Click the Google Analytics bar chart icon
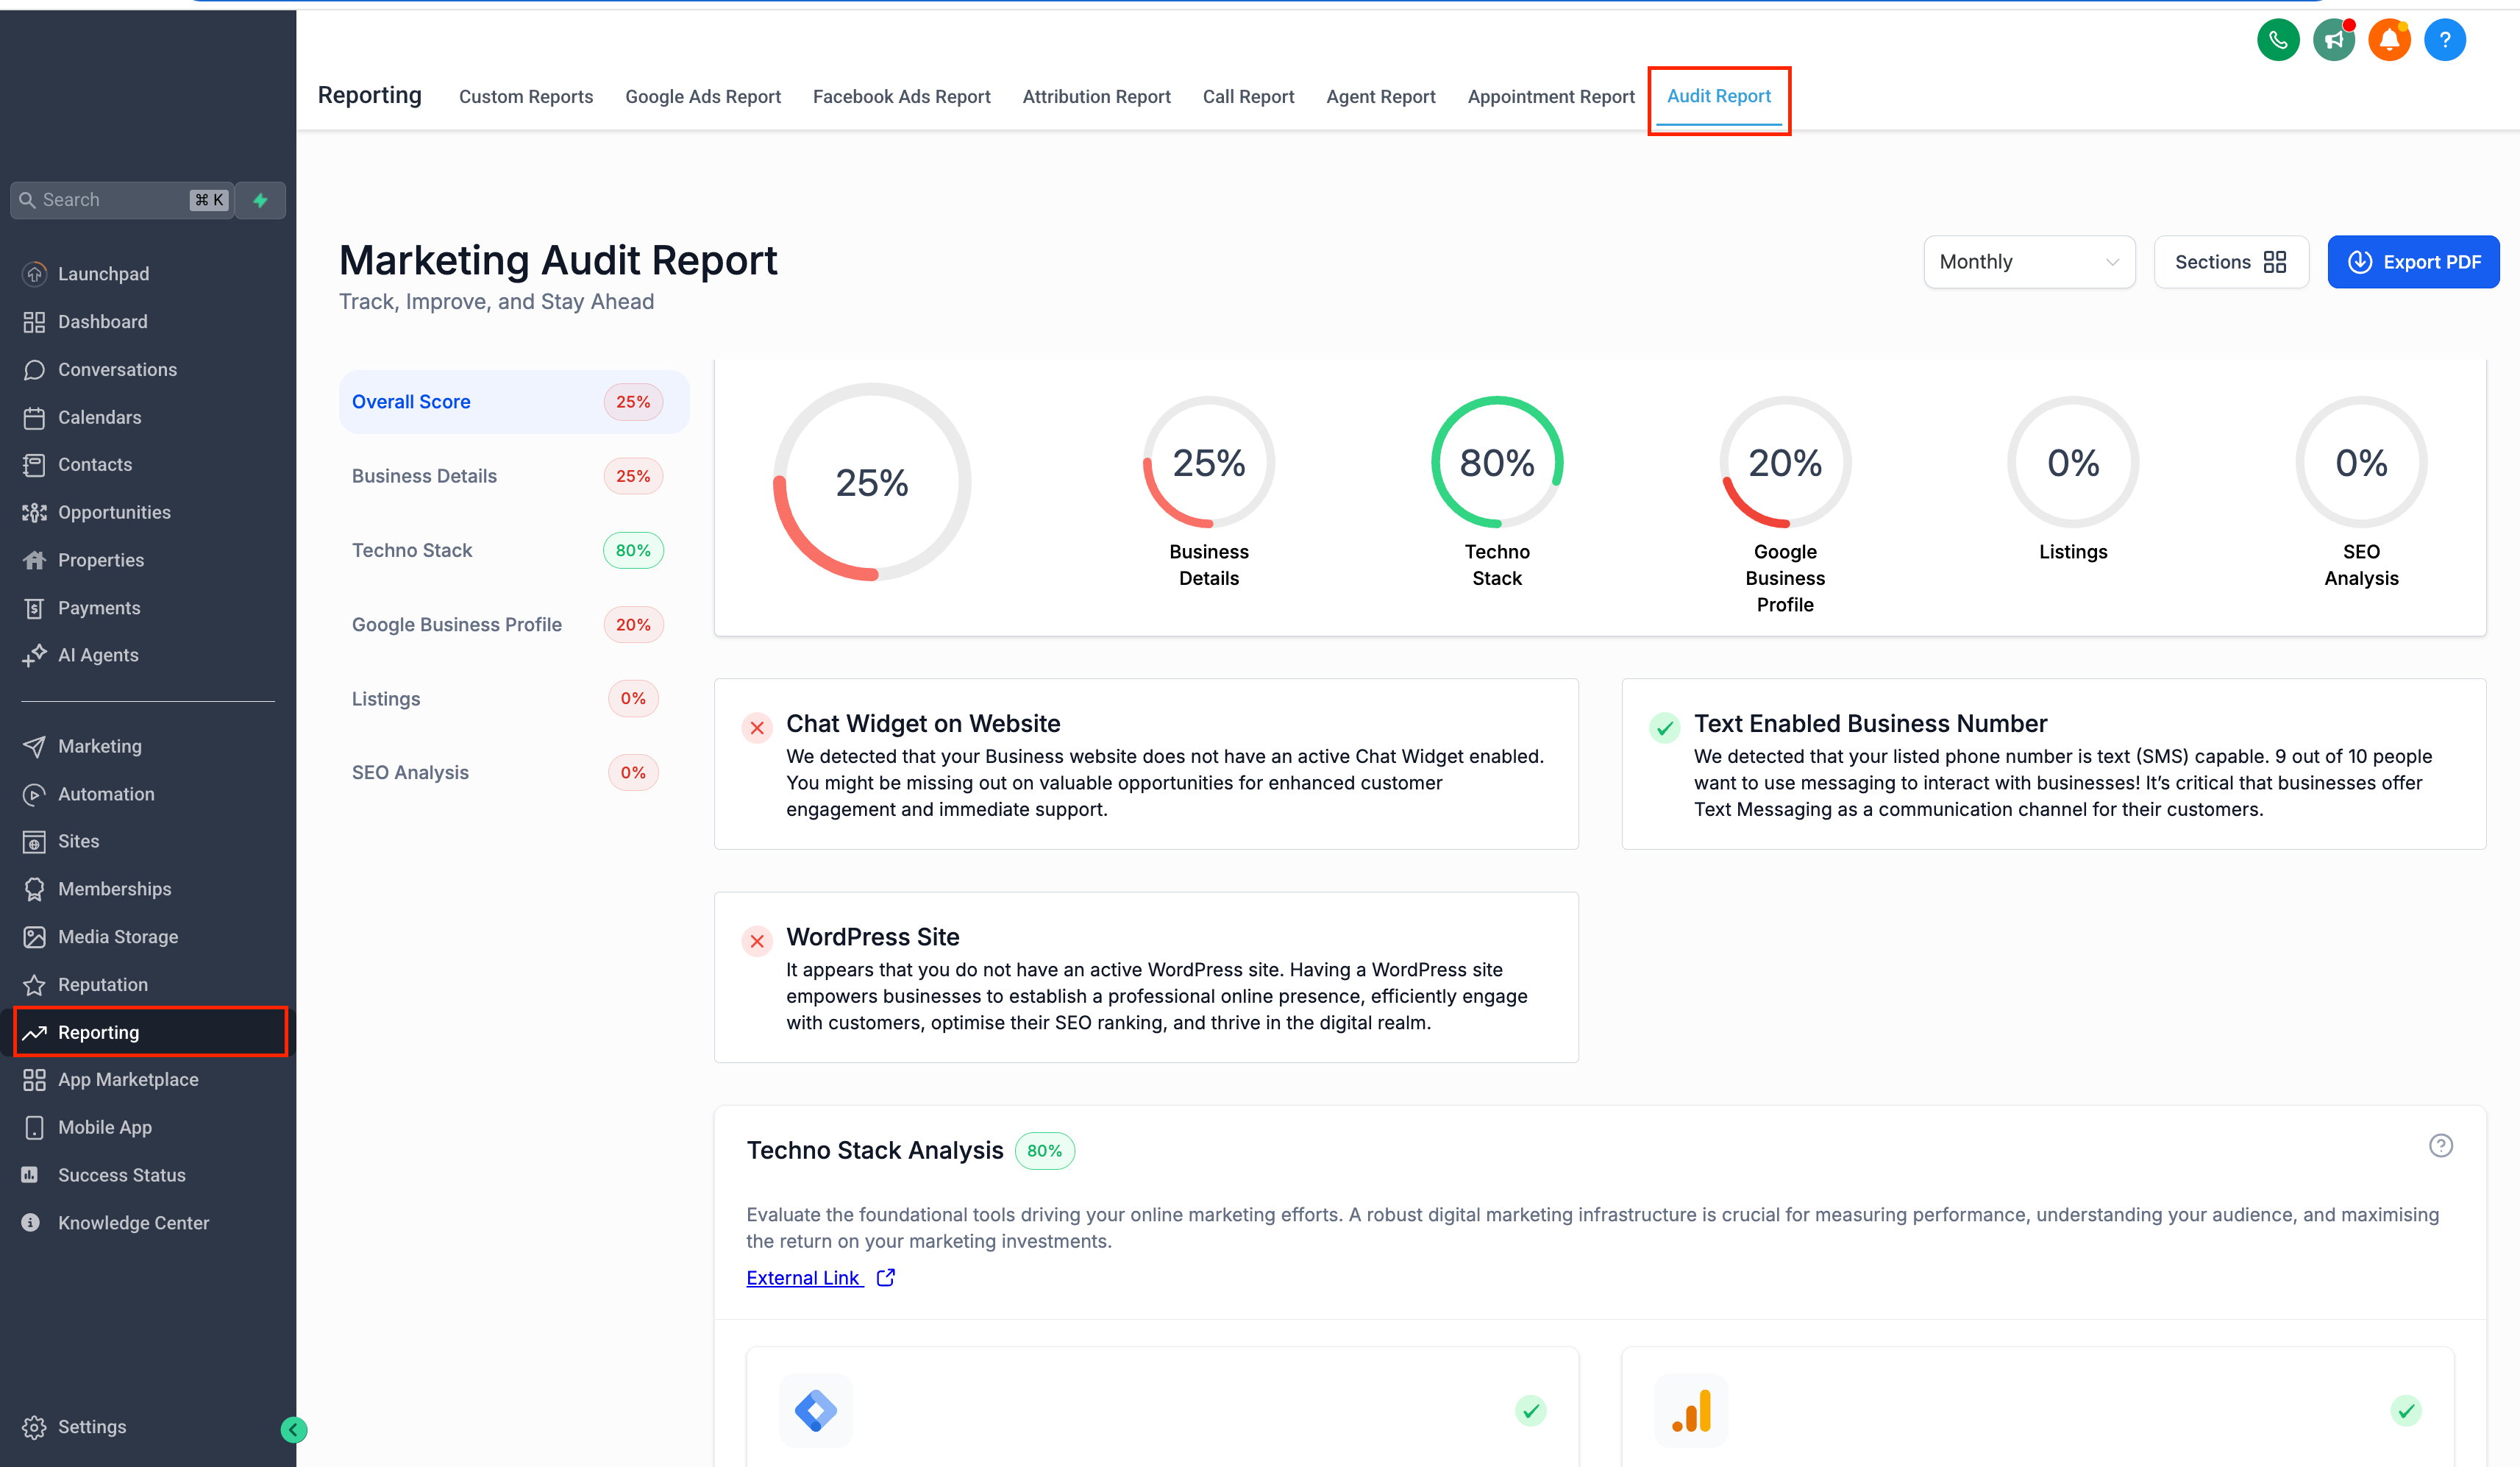2520x1467 pixels. pyautogui.click(x=1690, y=1411)
